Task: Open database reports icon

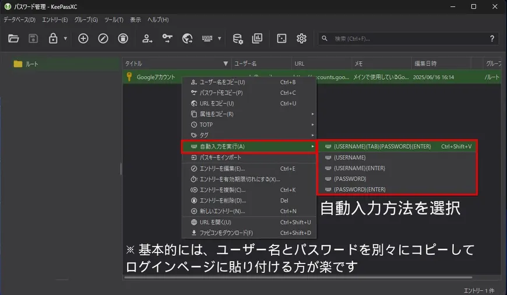Action: click(257, 38)
